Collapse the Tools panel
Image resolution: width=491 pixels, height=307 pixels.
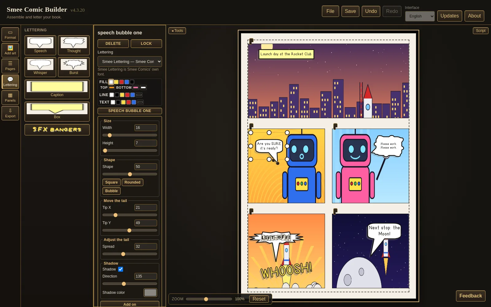(177, 31)
